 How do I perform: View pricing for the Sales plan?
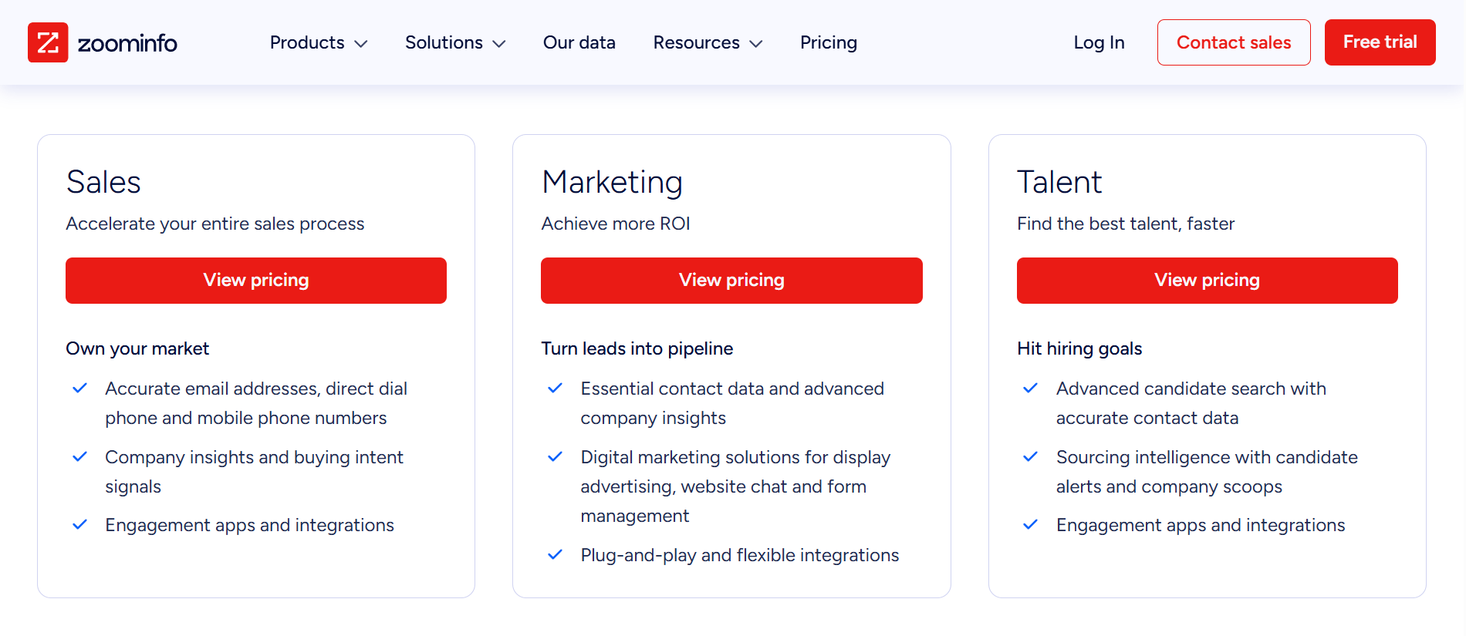(x=256, y=281)
